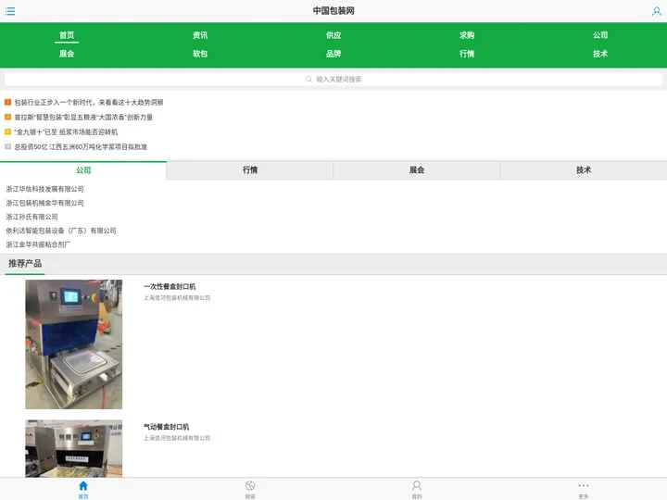Open 公司 in green navigation bar

600,35
